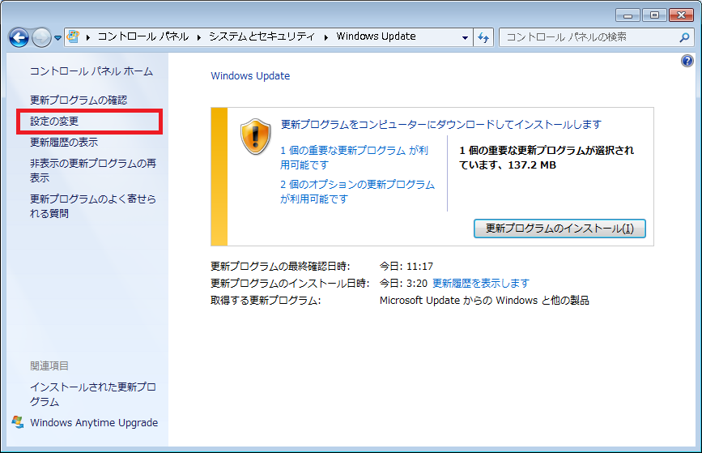Click the Forward navigation arrow button
Viewport: 702px width, 453px height.
[41, 37]
